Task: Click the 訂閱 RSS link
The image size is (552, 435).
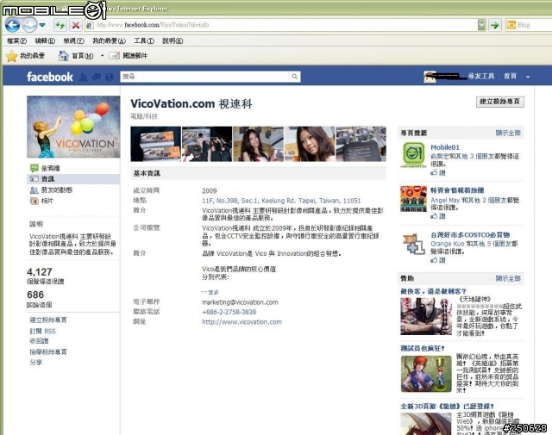Action: pyautogui.click(x=42, y=331)
